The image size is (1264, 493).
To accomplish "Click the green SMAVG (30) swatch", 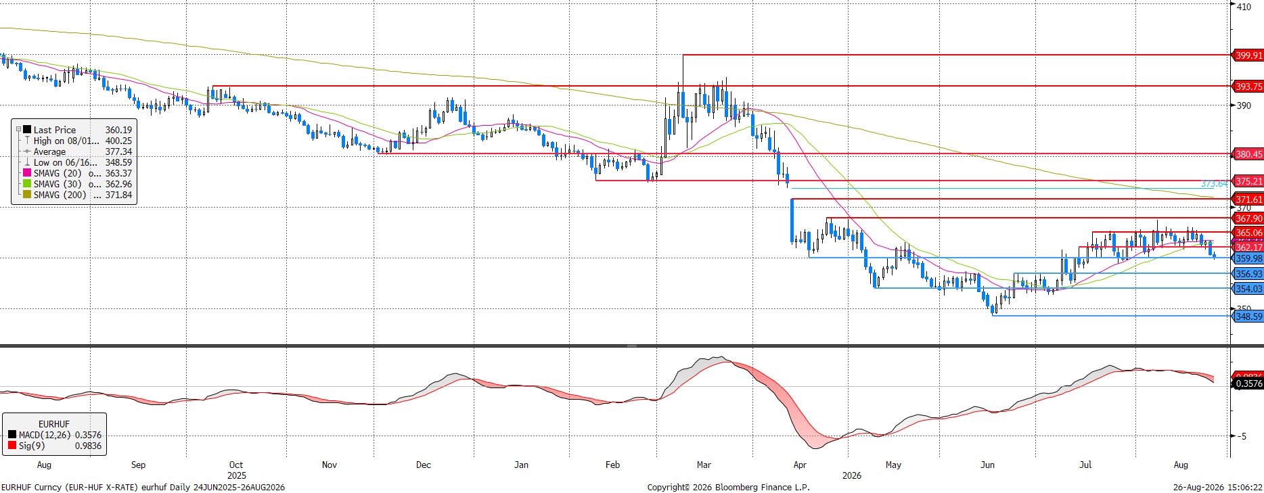I will click(x=27, y=184).
